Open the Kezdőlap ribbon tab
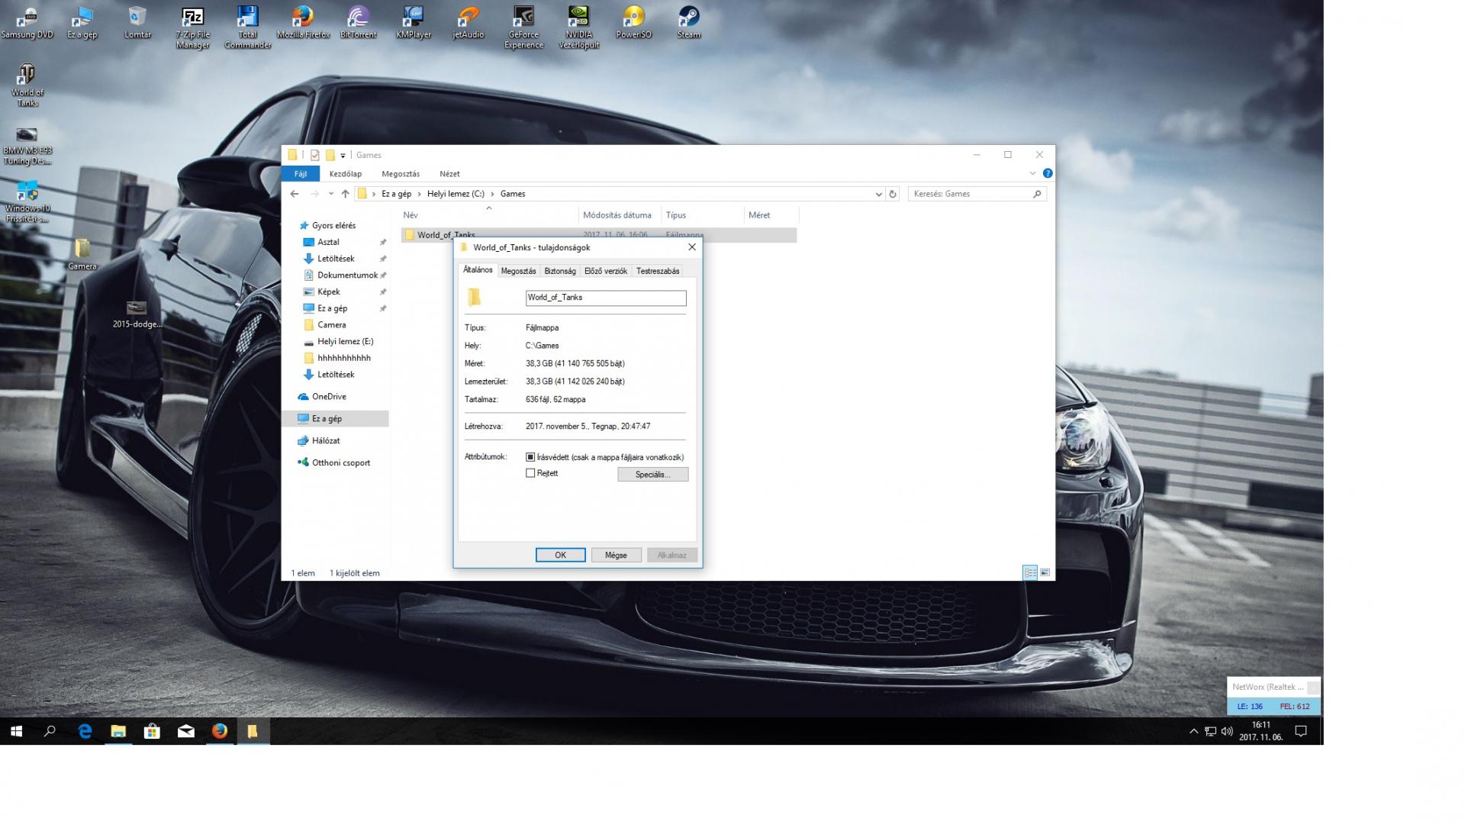This screenshot has width=1465, height=825. pyautogui.click(x=345, y=173)
